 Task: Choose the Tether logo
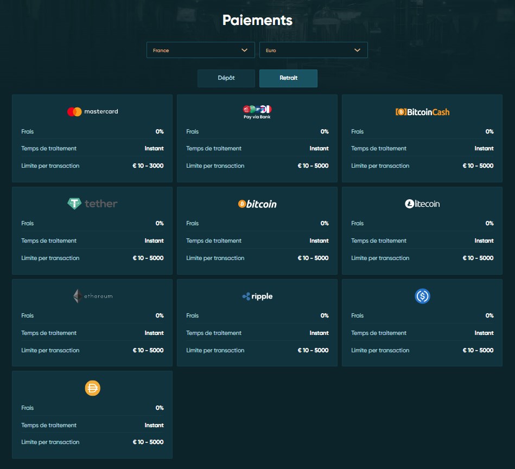point(92,204)
